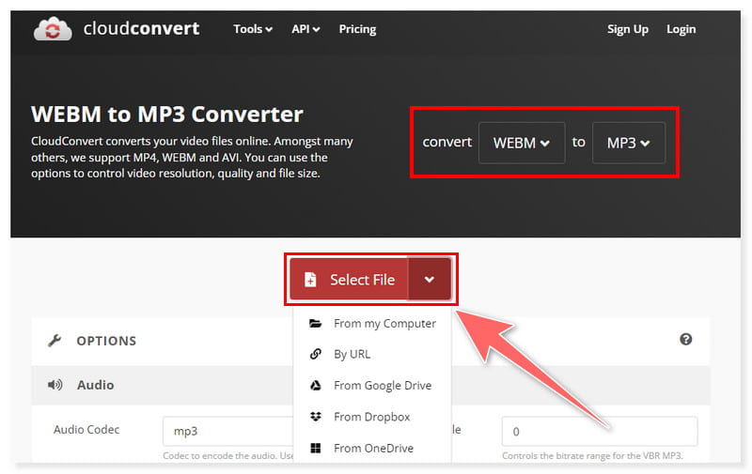Click the WEBM to MP3 Converter title
The height and width of the screenshot is (474, 752).
(x=167, y=115)
